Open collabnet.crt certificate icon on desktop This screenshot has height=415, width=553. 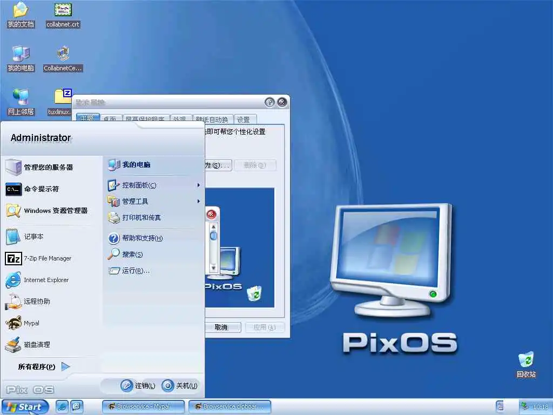(x=63, y=15)
